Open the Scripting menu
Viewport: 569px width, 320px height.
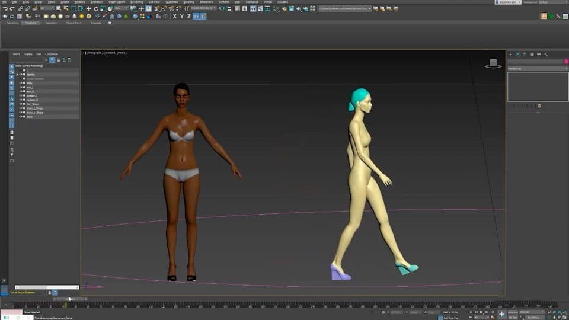click(188, 2)
